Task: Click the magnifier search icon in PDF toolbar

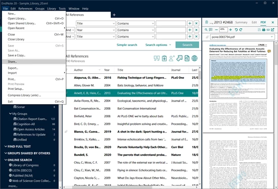Action: pos(206,30)
